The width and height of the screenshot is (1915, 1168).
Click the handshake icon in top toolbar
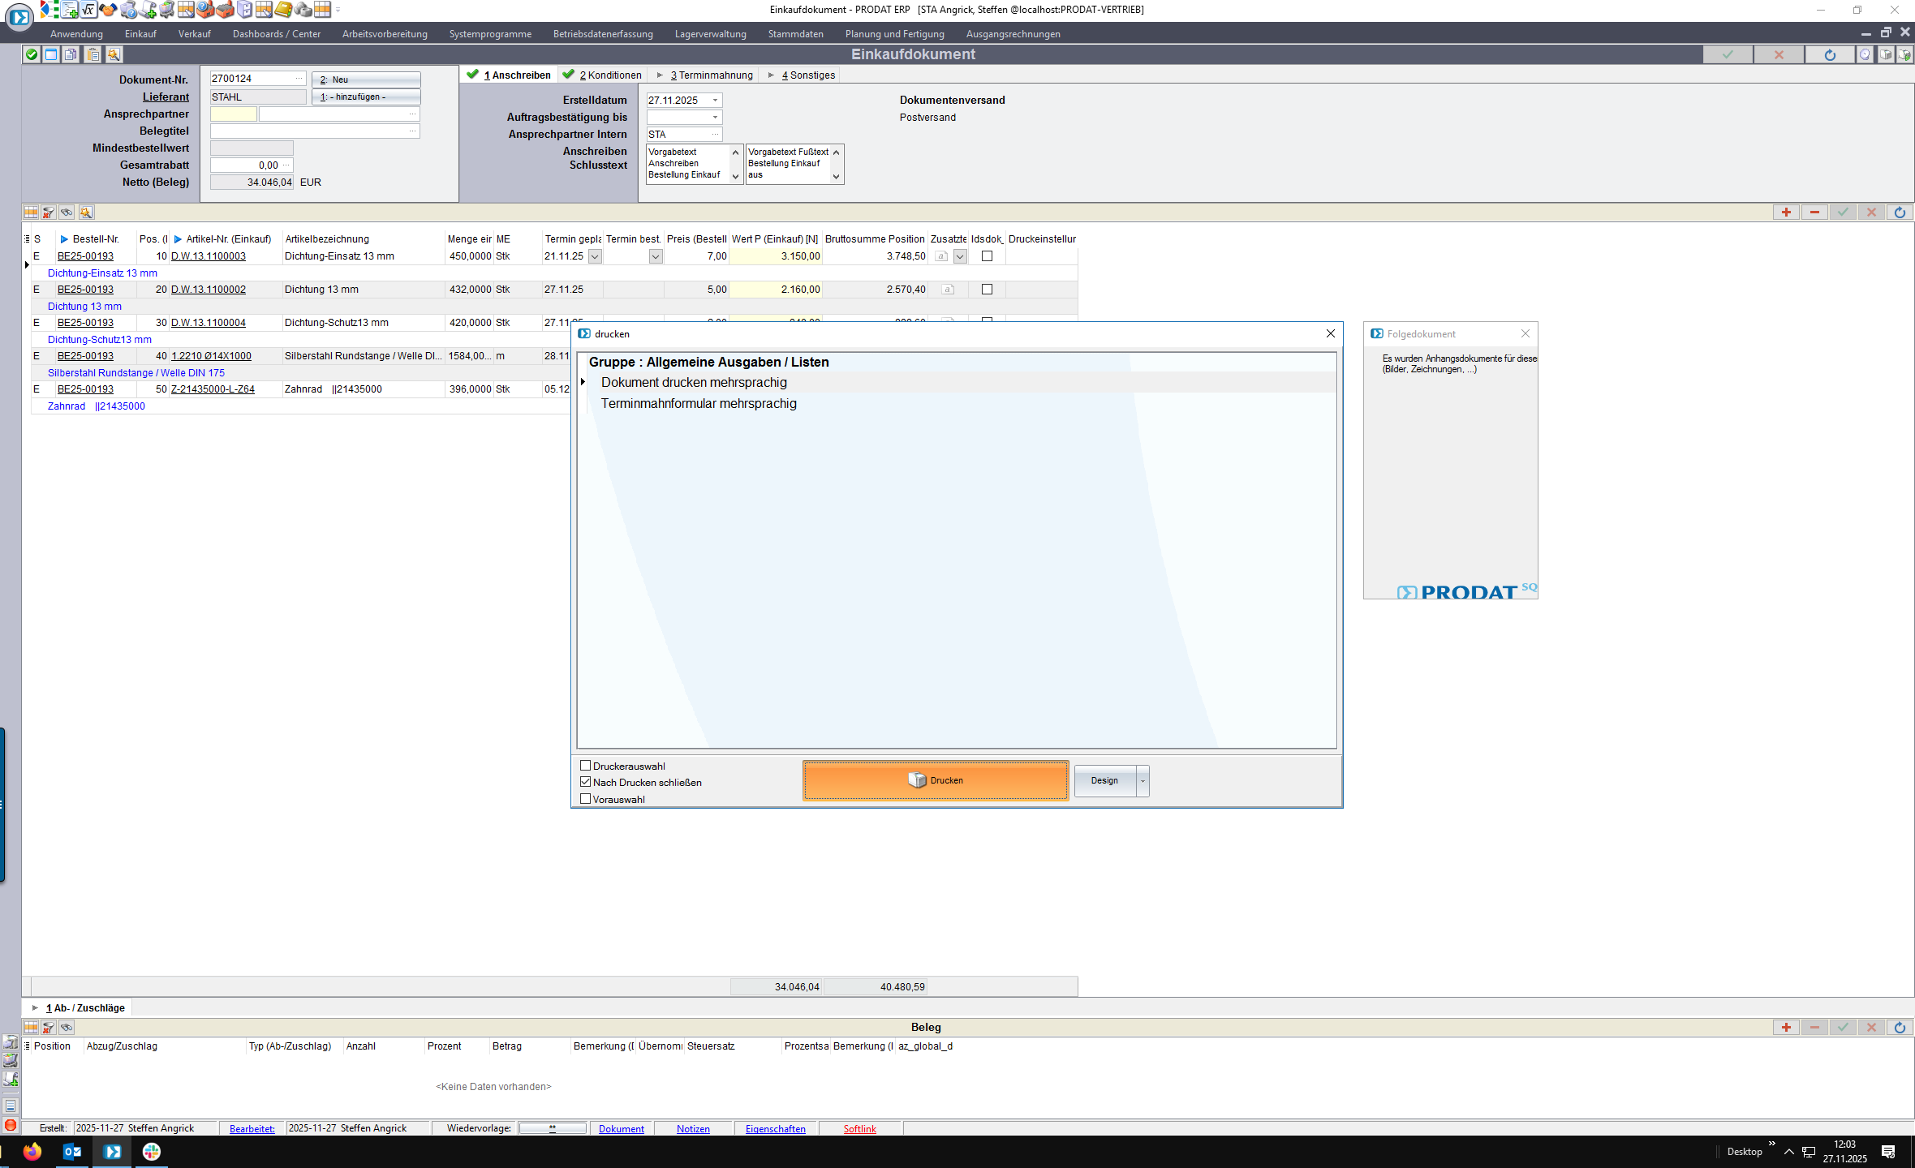point(108,10)
